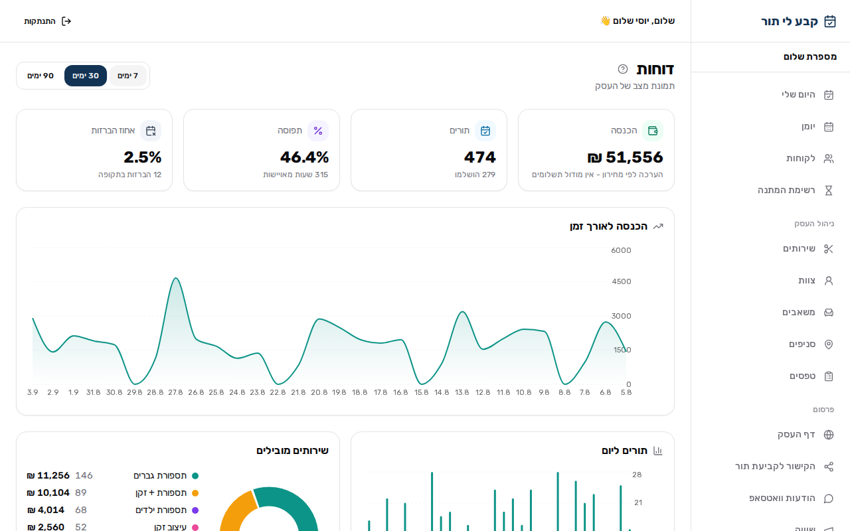The height and width of the screenshot is (531, 850).
Task: Navigate to רשימת המתנה
Action: coord(770,190)
